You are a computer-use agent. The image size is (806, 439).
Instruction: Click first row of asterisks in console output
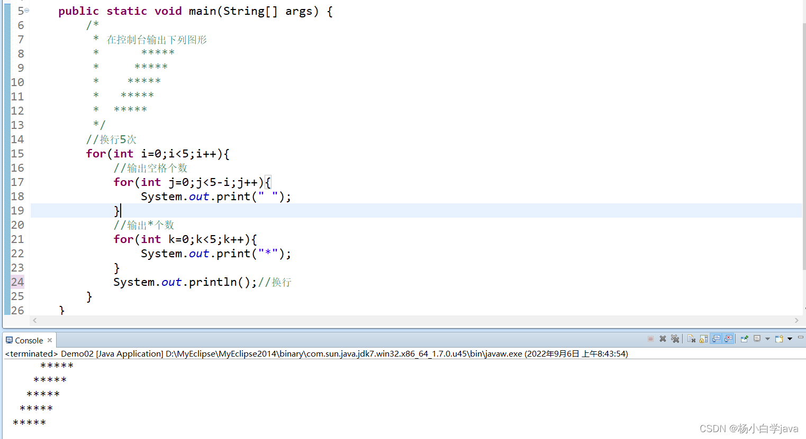click(x=57, y=366)
